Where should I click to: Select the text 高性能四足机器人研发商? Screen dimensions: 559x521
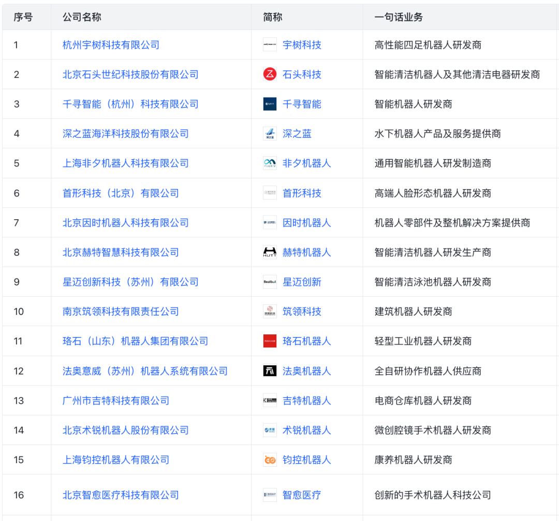(428, 45)
